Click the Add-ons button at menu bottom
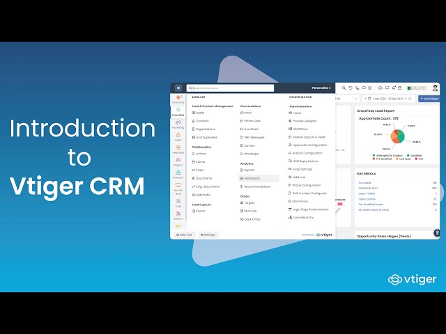 [184, 234]
